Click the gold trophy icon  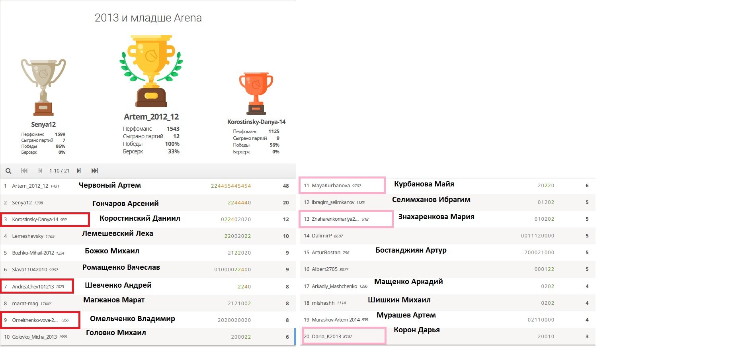pyautogui.click(x=151, y=71)
